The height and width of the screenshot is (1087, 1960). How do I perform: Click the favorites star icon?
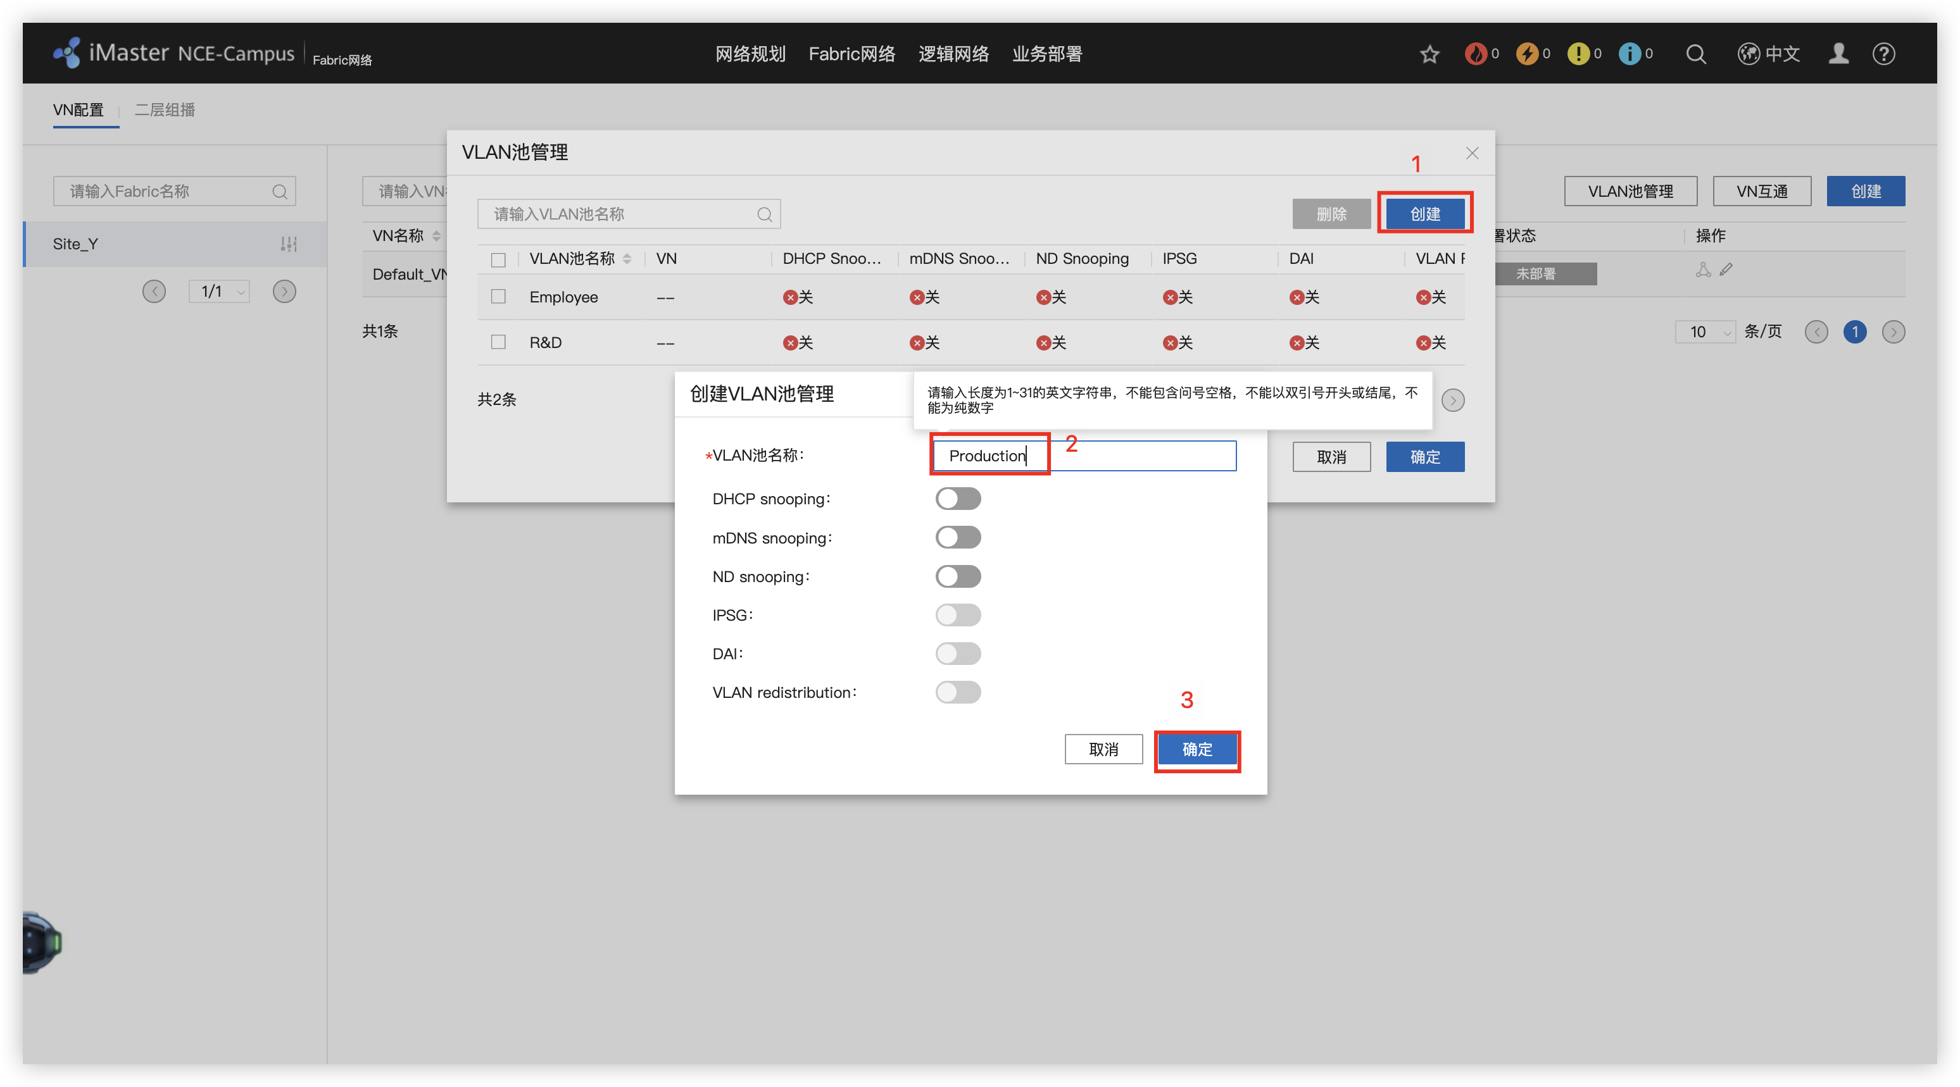[x=1429, y=54]
